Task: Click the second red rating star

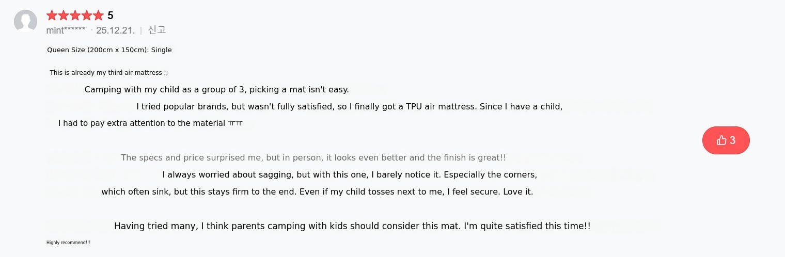Action: (64, 15)
